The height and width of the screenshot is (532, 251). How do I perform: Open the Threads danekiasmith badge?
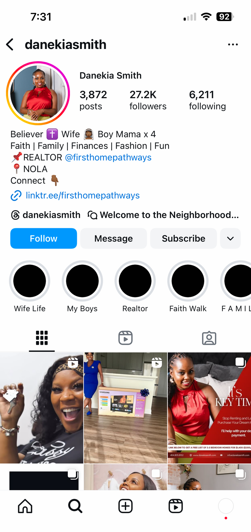[x=46, y=215]
